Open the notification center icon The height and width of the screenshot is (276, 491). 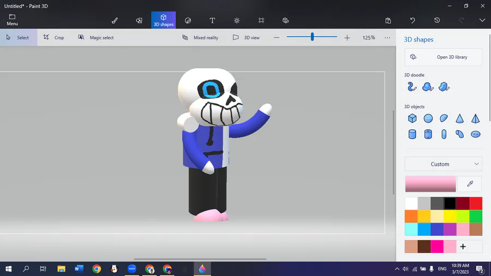pos(480,269)
